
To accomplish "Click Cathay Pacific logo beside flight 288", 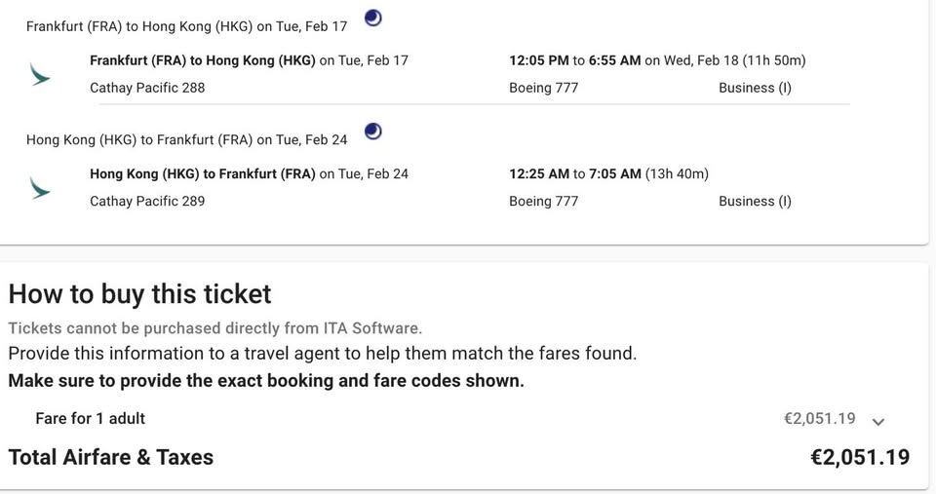I will pos(40,74).
